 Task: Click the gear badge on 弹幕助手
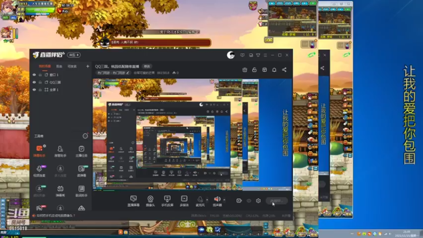(x=44, y=146)
